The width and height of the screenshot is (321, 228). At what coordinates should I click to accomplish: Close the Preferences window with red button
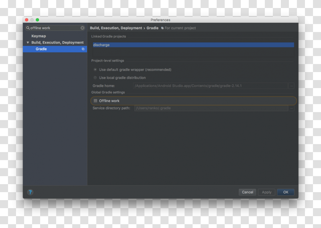pyautogui.click(x=27, y=20)
